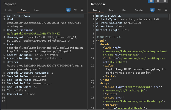Click the 'Te: trailers' line
Screen dimensions: 171x110
tap(17, 91)
